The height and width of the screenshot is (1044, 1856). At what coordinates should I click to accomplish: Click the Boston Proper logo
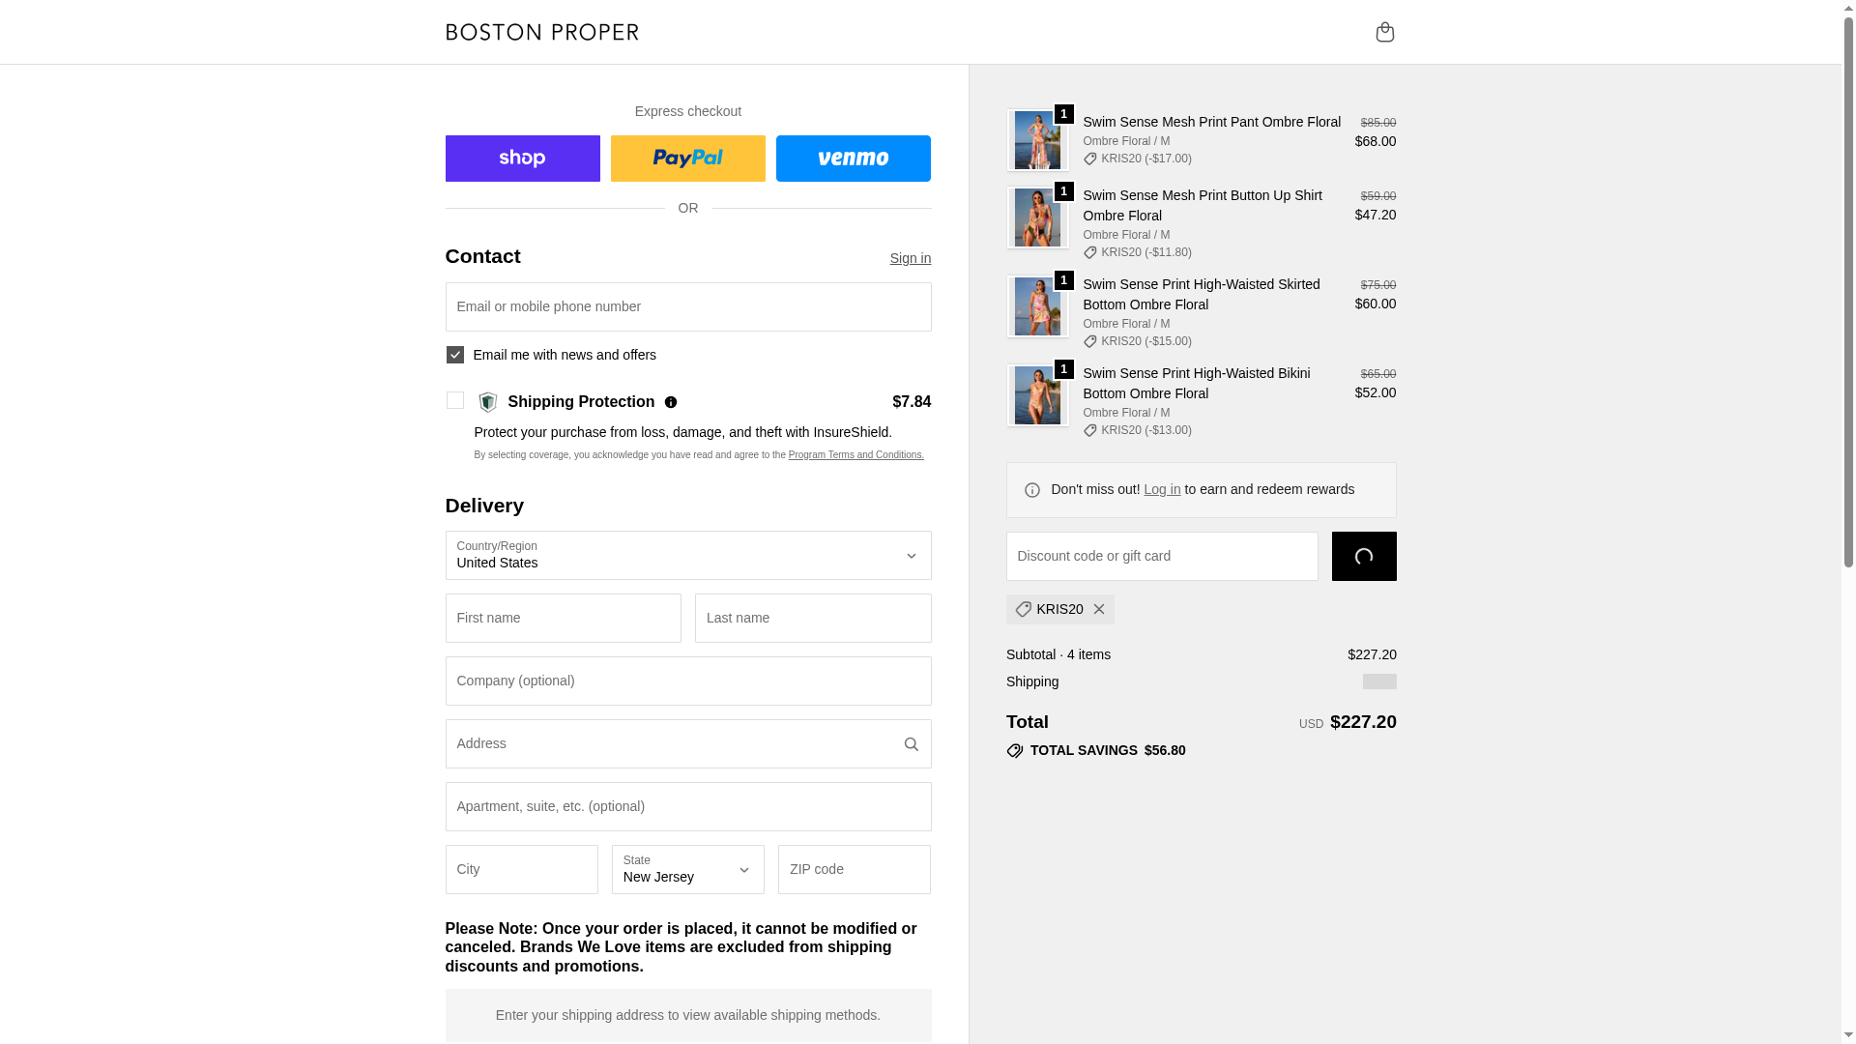click(x=542, y=32)
